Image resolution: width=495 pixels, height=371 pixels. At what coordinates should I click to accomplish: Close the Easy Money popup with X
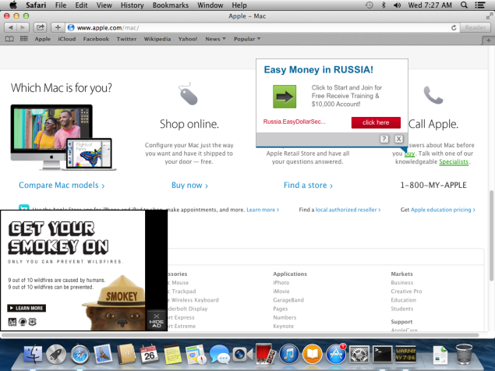tap(398, 139)
